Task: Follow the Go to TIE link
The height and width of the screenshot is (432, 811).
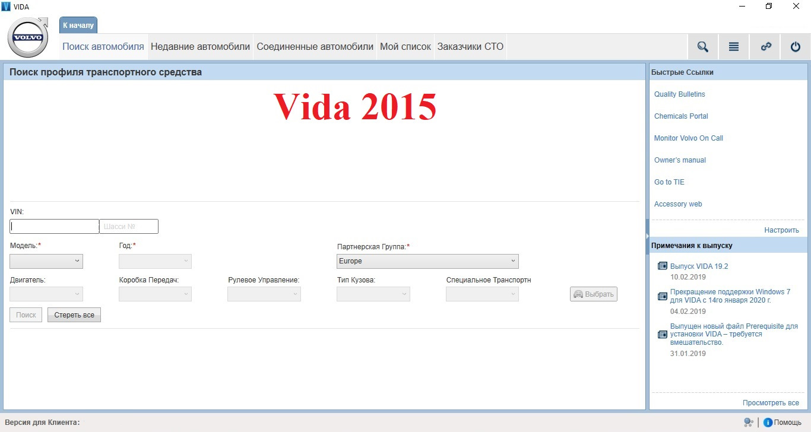Action: point(669,182)
